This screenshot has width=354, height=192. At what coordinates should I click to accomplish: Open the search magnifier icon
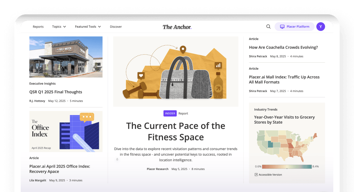268,27
